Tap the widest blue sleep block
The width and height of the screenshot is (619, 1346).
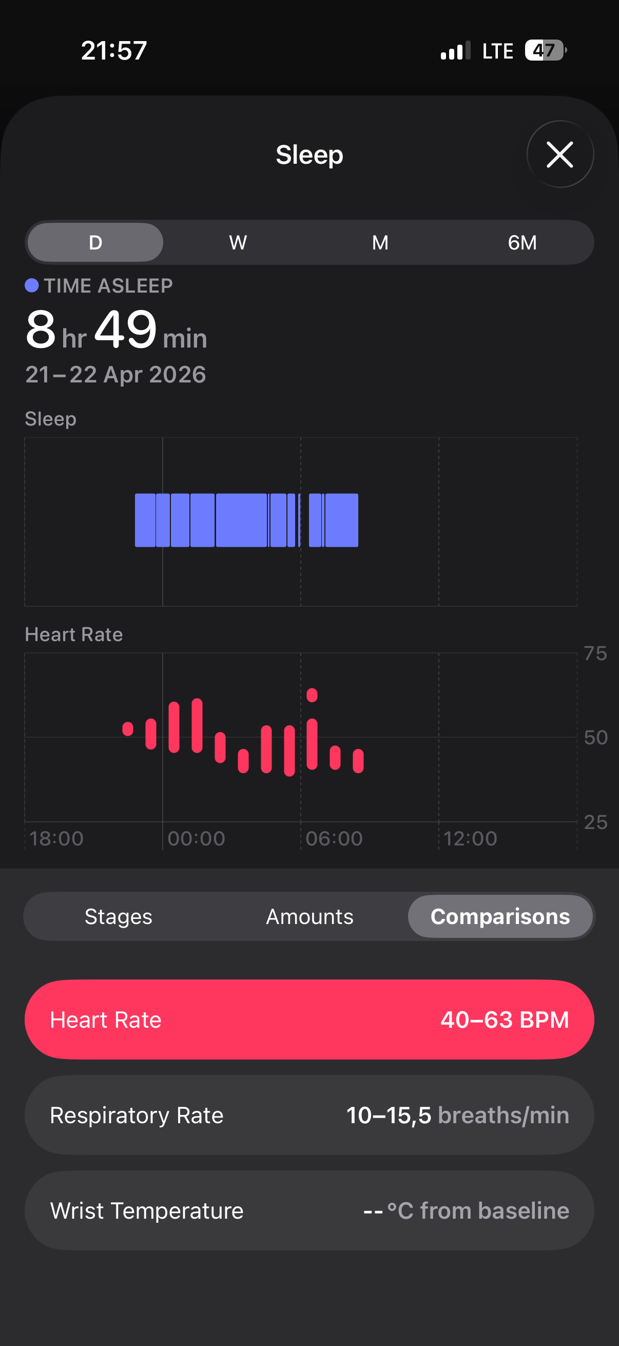pyautogui.click(x=241, y=520)
